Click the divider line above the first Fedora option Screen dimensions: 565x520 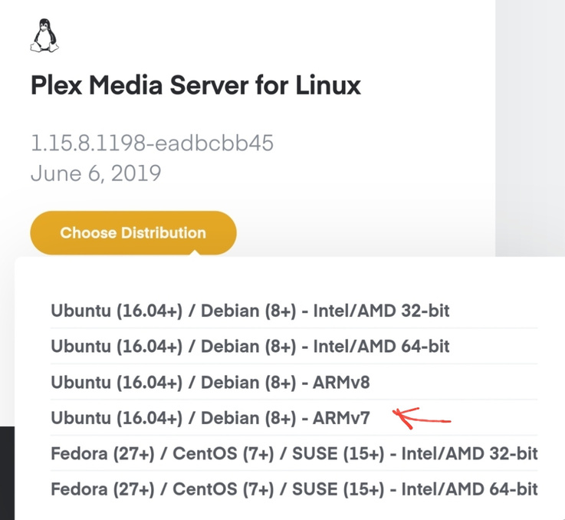coord(294,436)
